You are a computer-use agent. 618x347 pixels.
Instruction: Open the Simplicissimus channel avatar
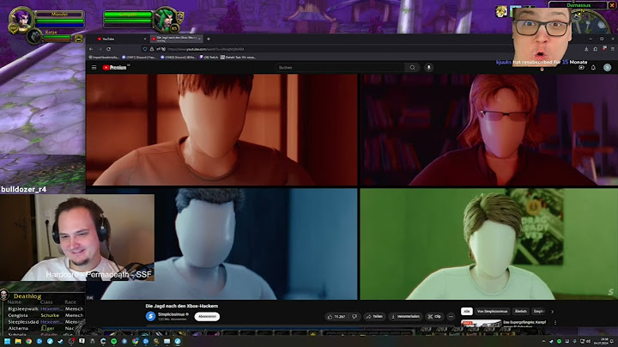point(150,316)
